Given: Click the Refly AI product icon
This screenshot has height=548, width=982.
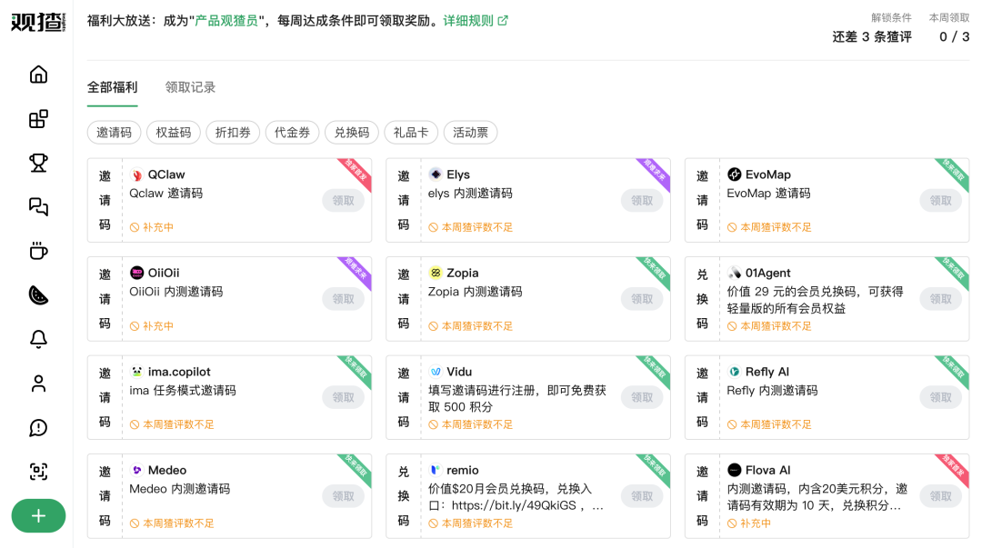Looking at the screenshot, I should (x=734, y=372).
